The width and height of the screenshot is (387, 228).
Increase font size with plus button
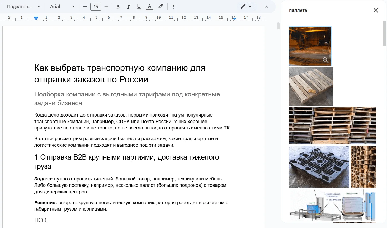106,7
